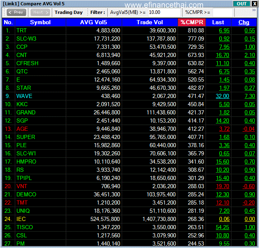The width and height of the screenshot is (259, 248).
Task: Select symbol E in row 7
Action: pyautogui.click(x=18, y=80)
